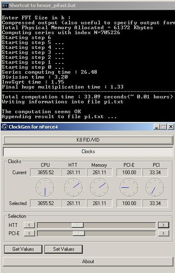Click 'Total computation time : 33.09 seconds' line
Viewport: 175px width, 273px height.
point(87,97)
